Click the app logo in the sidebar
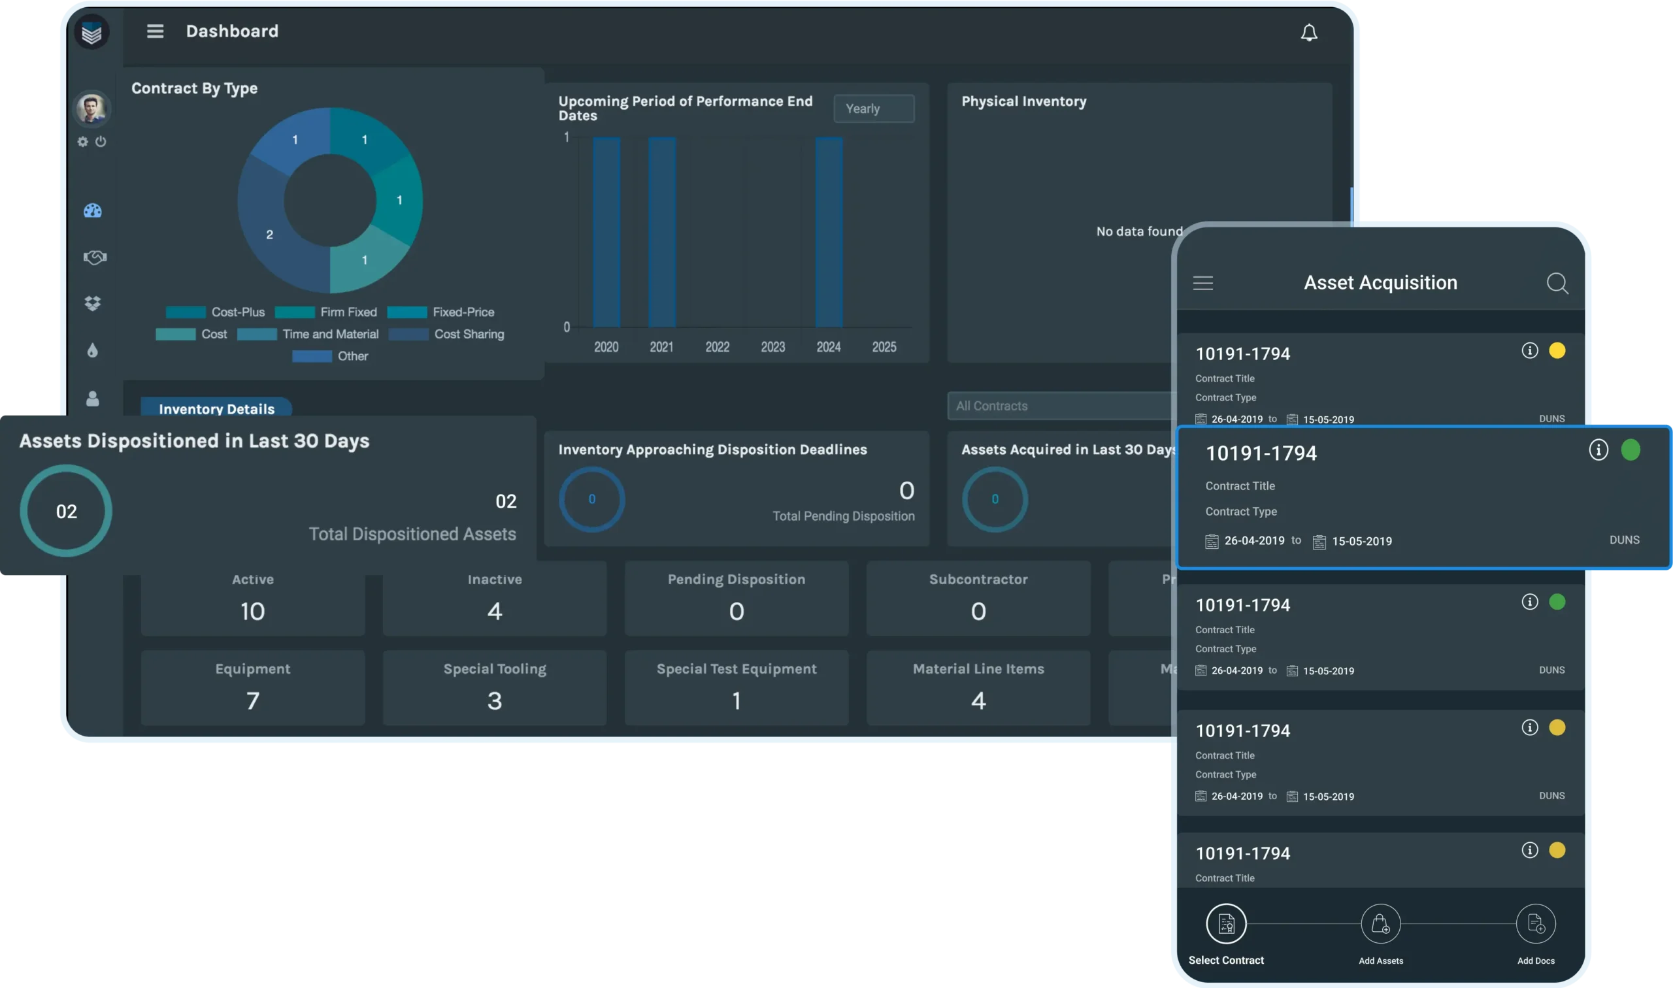 pos(92,32)
